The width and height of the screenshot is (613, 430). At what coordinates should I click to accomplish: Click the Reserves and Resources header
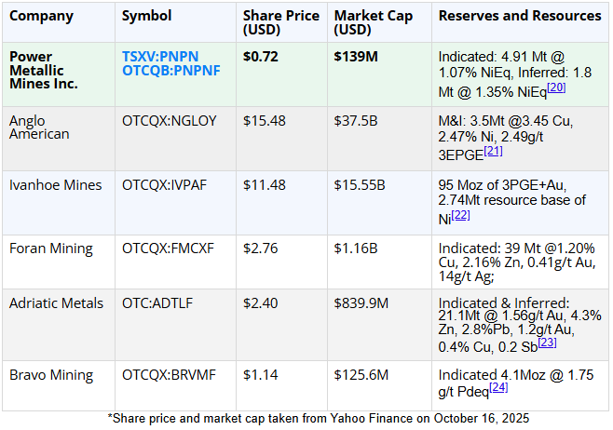519,16
